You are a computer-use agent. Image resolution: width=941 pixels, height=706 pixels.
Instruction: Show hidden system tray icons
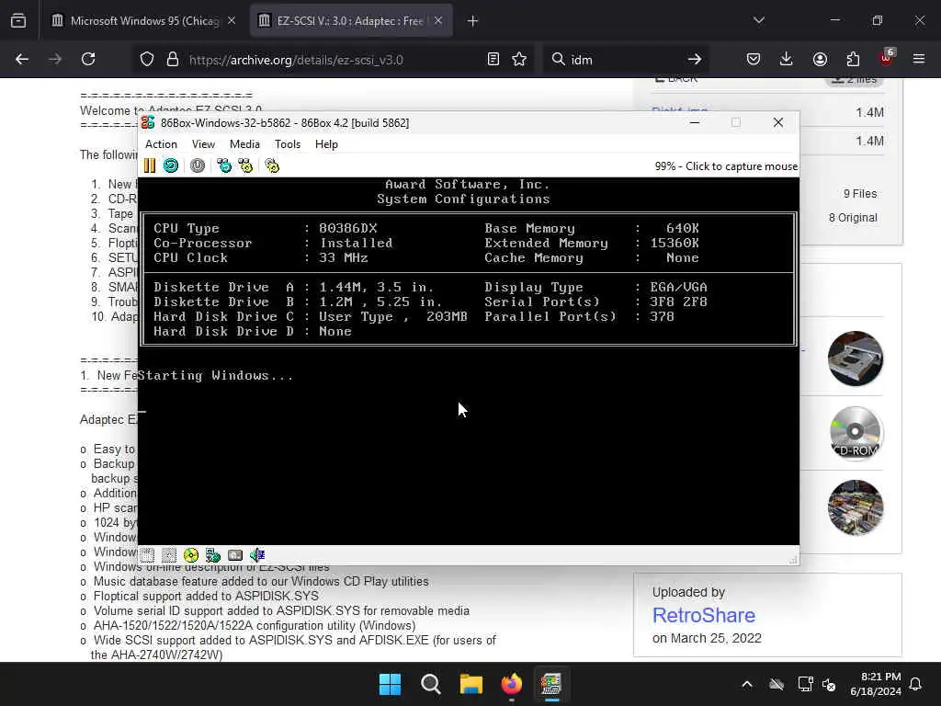click(x=747, y=684)
